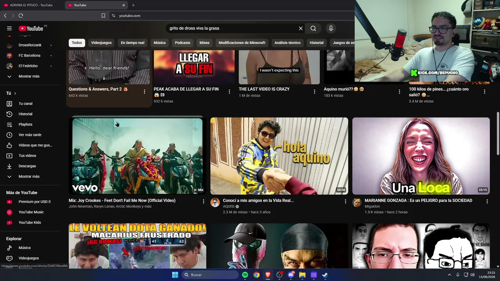The height and width of the screenshot is (281, 500).
Task: Play the Joy Crookes vevo mix thumbnail
Action: click(x=137, y=156)
